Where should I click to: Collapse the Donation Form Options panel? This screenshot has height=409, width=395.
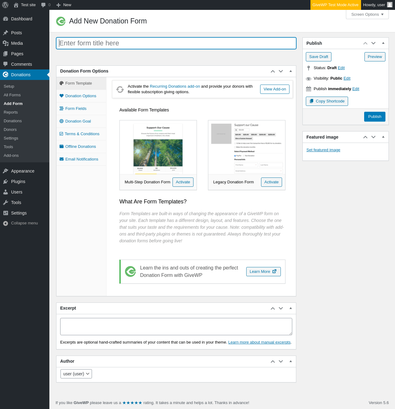tap(291, 71)
